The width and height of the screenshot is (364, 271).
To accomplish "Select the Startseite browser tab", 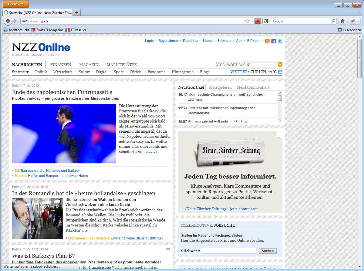I will pos(38,12).
